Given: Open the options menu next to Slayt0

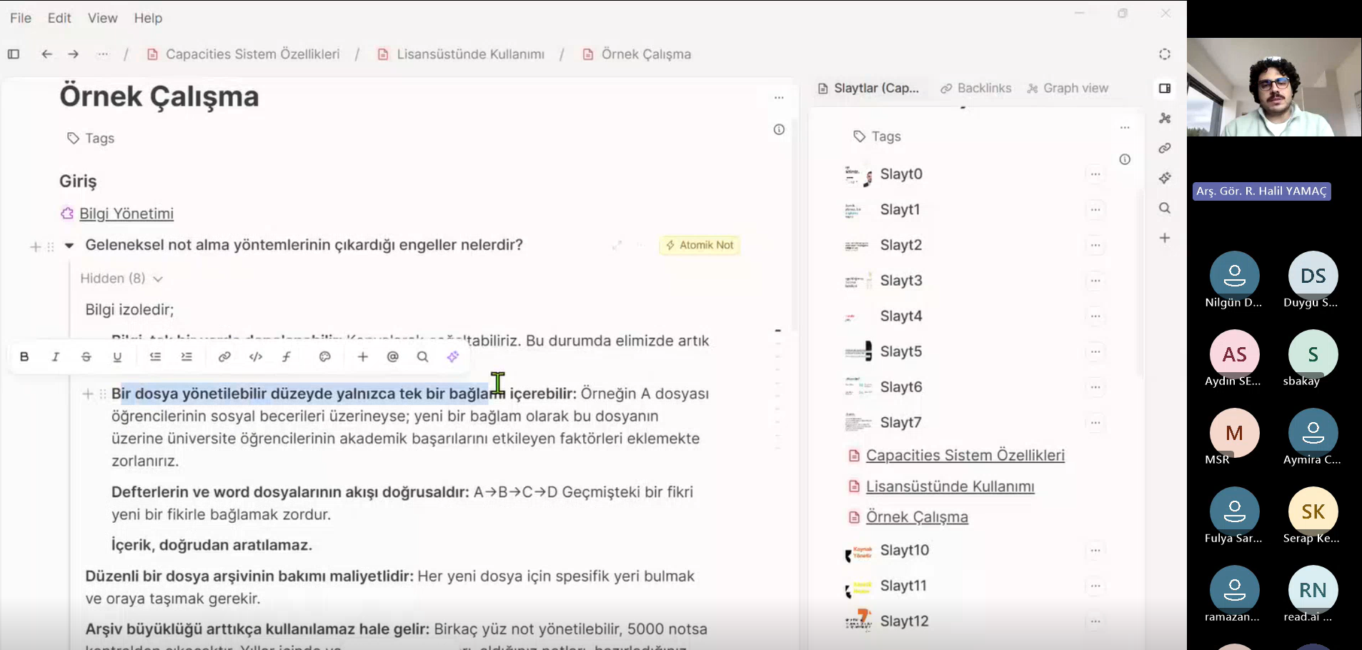Looking at the screenshot, I should point(1096,174).
